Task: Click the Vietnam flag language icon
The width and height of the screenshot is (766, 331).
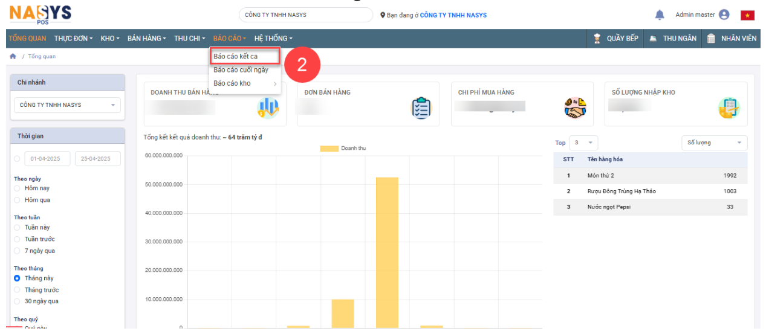Action: pyautogui.click(x=747, y=16)
